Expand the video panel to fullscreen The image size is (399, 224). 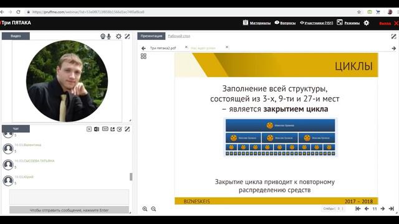[x=127, y=36]
